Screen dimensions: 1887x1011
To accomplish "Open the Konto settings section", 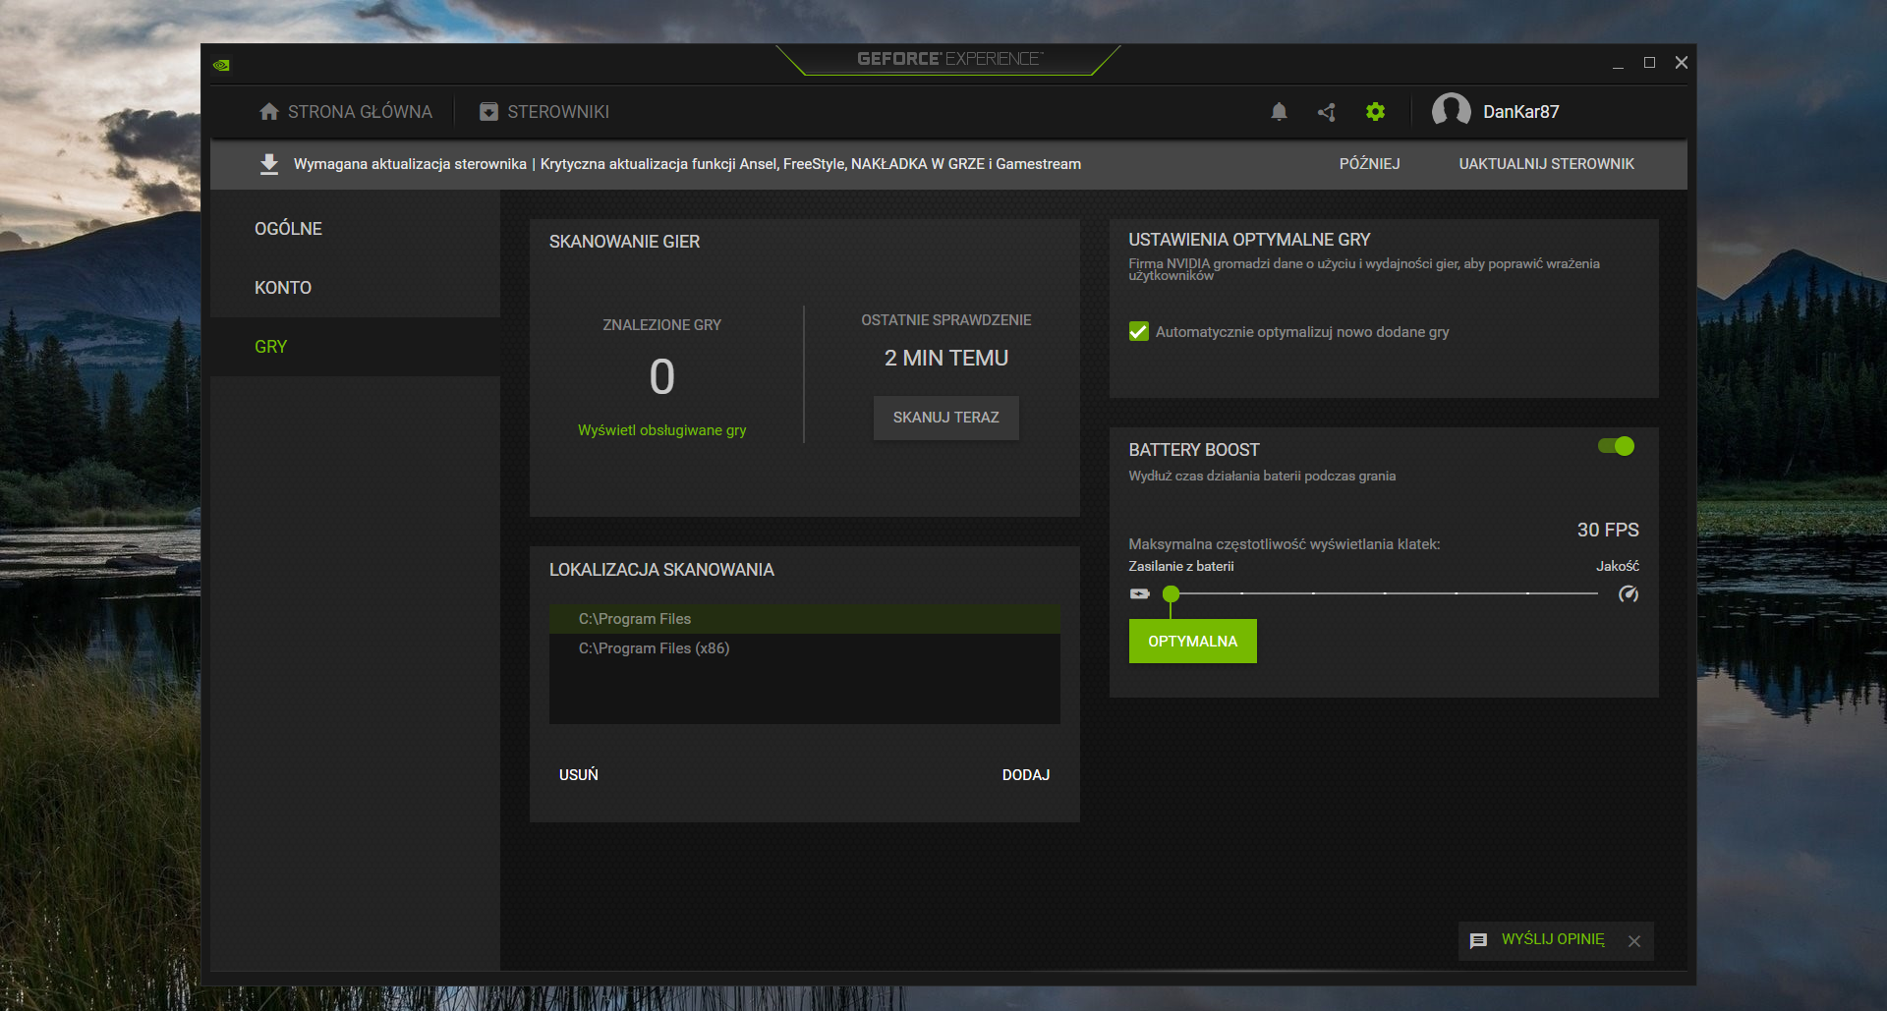I will [283, 288].
